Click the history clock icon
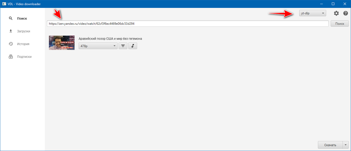 [x=11, y=44]
